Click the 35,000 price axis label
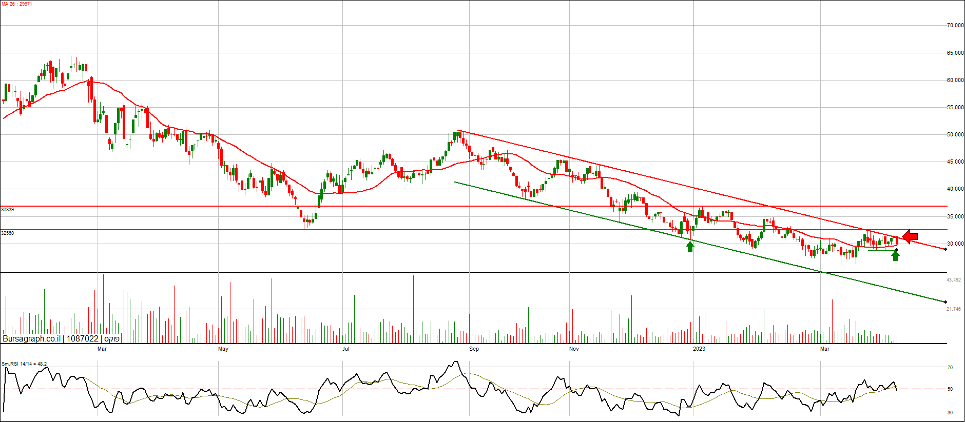Screen dimensions: 965x422 pyautogui.click(x=955, y=216)
